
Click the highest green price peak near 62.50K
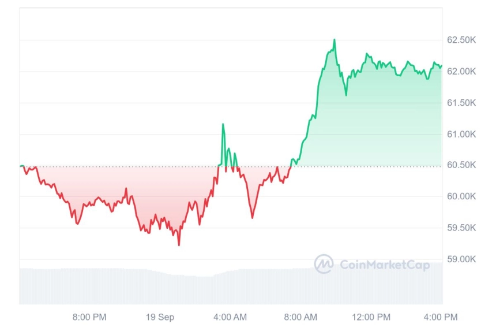pos(335,40)
